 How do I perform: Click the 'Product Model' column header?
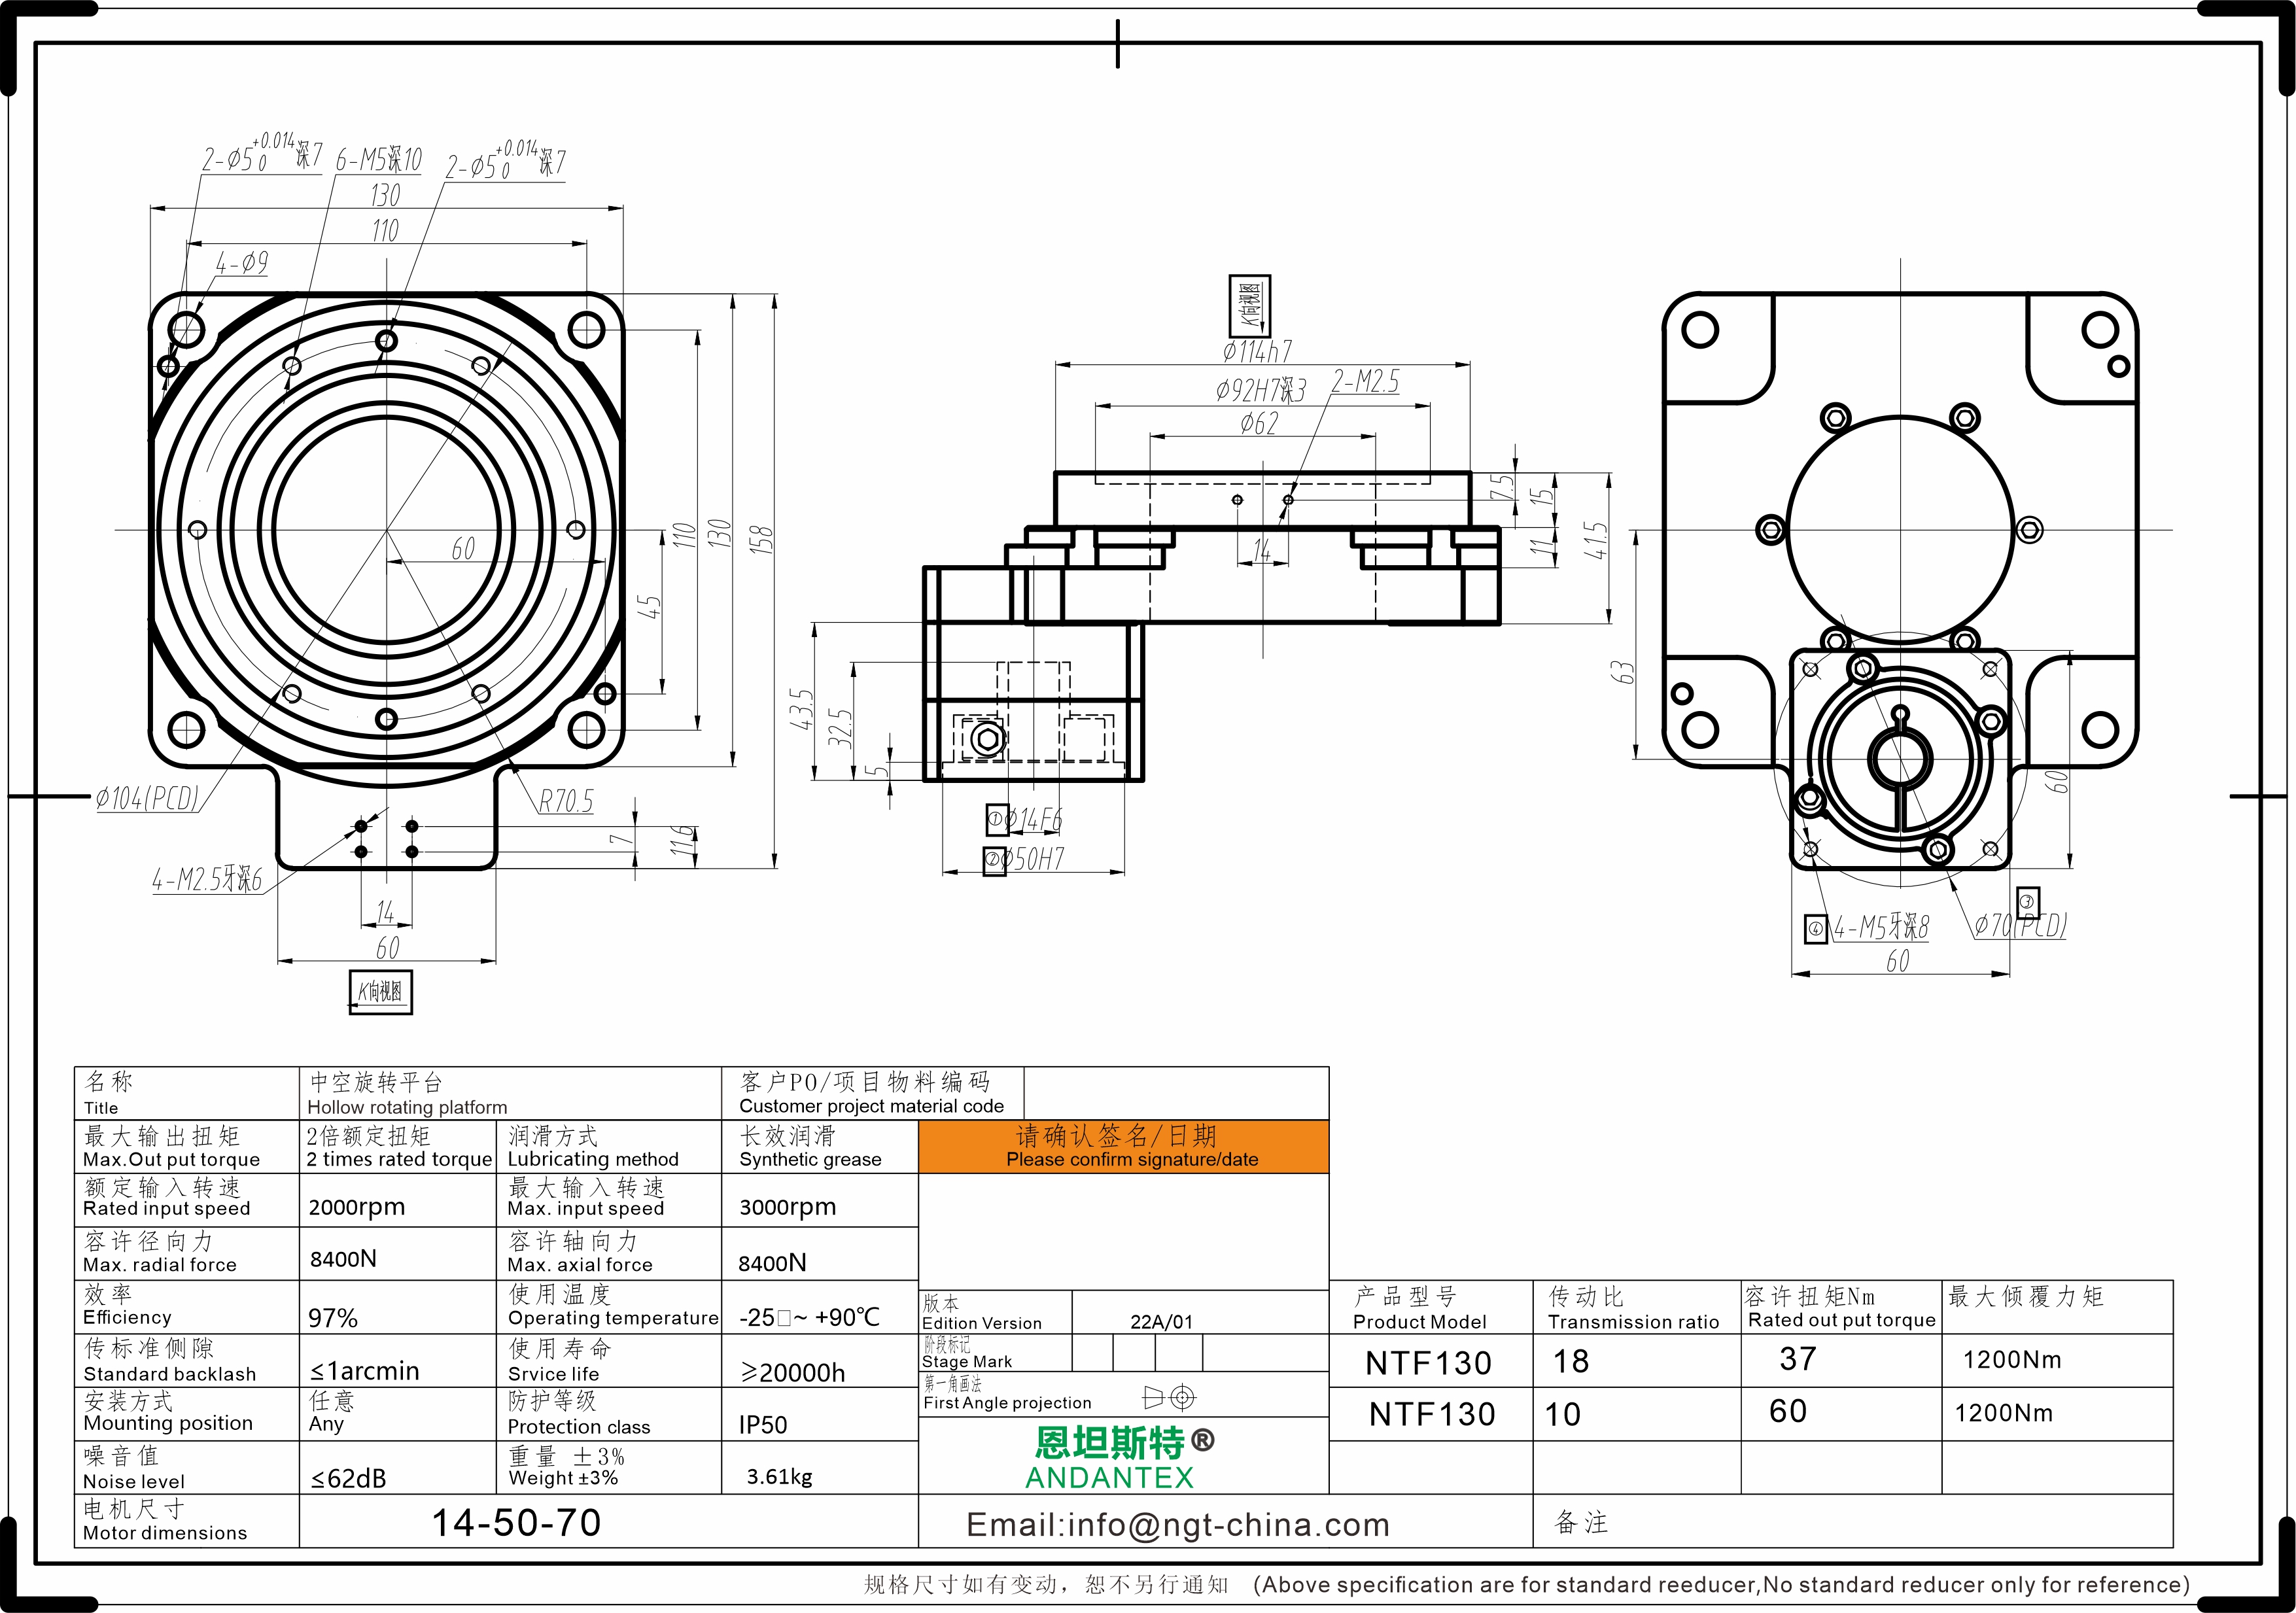coord(1431,1308)
